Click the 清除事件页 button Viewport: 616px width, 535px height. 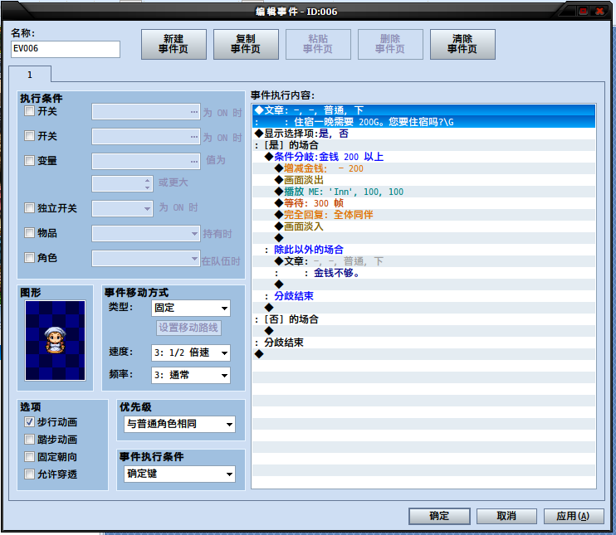[462, 44]
